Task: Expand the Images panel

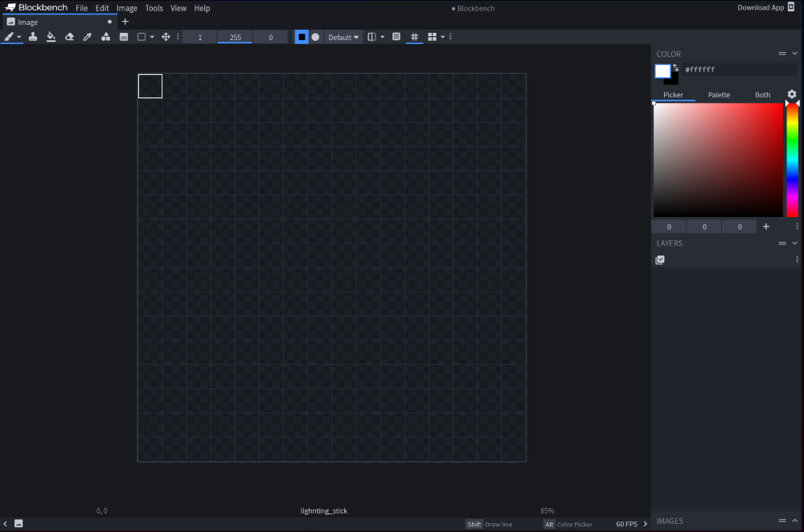Action: pos(795,521)
